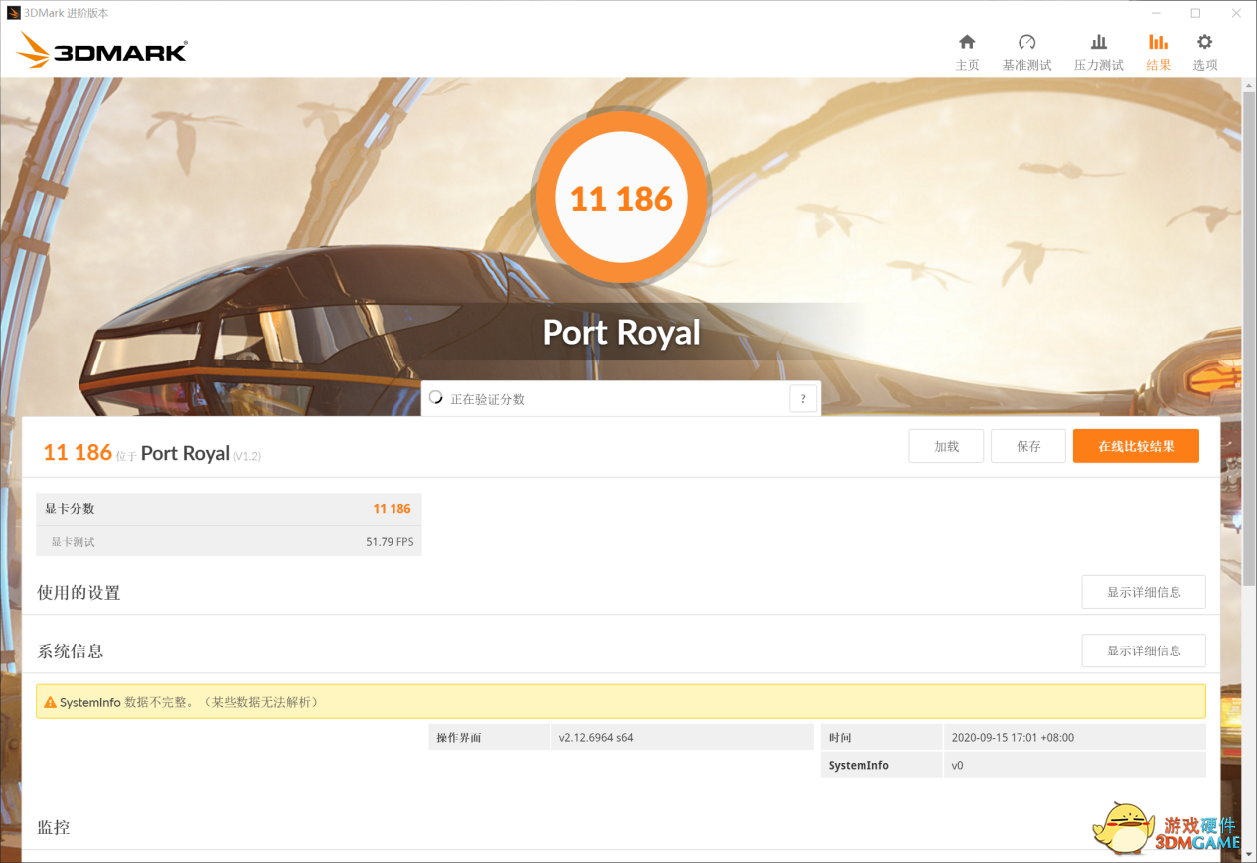
Task: Open the 主页 home icon
Action: [x=967, y=42]
